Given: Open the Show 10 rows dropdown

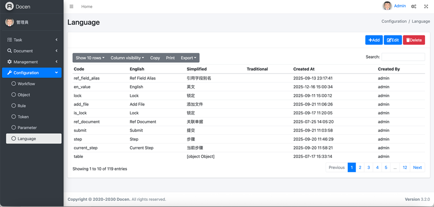Looking at the screenshot, I should [x=90, y=57].
